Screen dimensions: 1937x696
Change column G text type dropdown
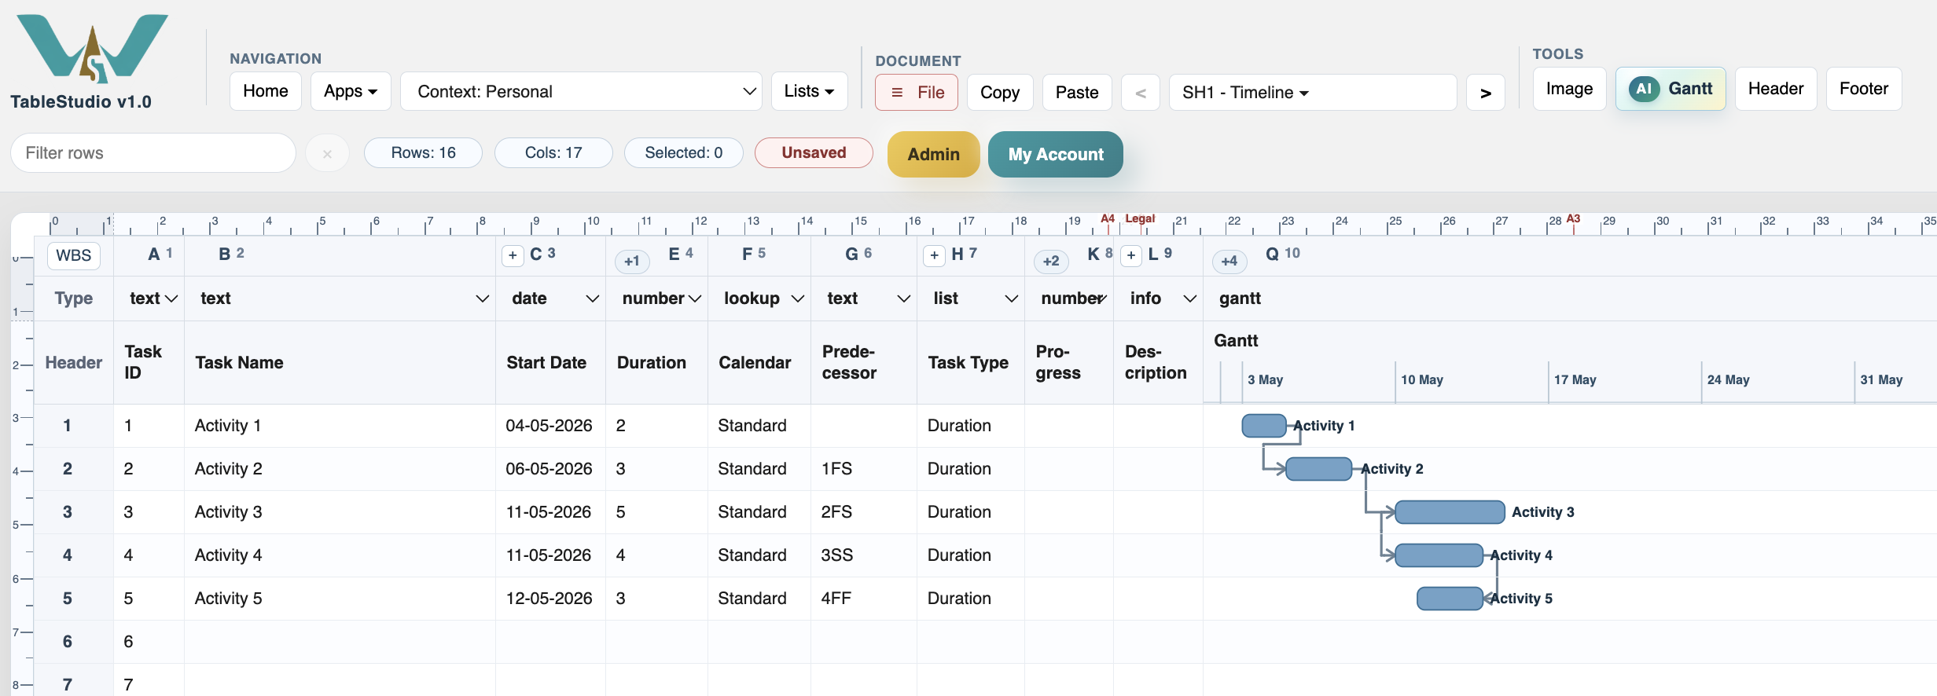[x=868, y=299]
